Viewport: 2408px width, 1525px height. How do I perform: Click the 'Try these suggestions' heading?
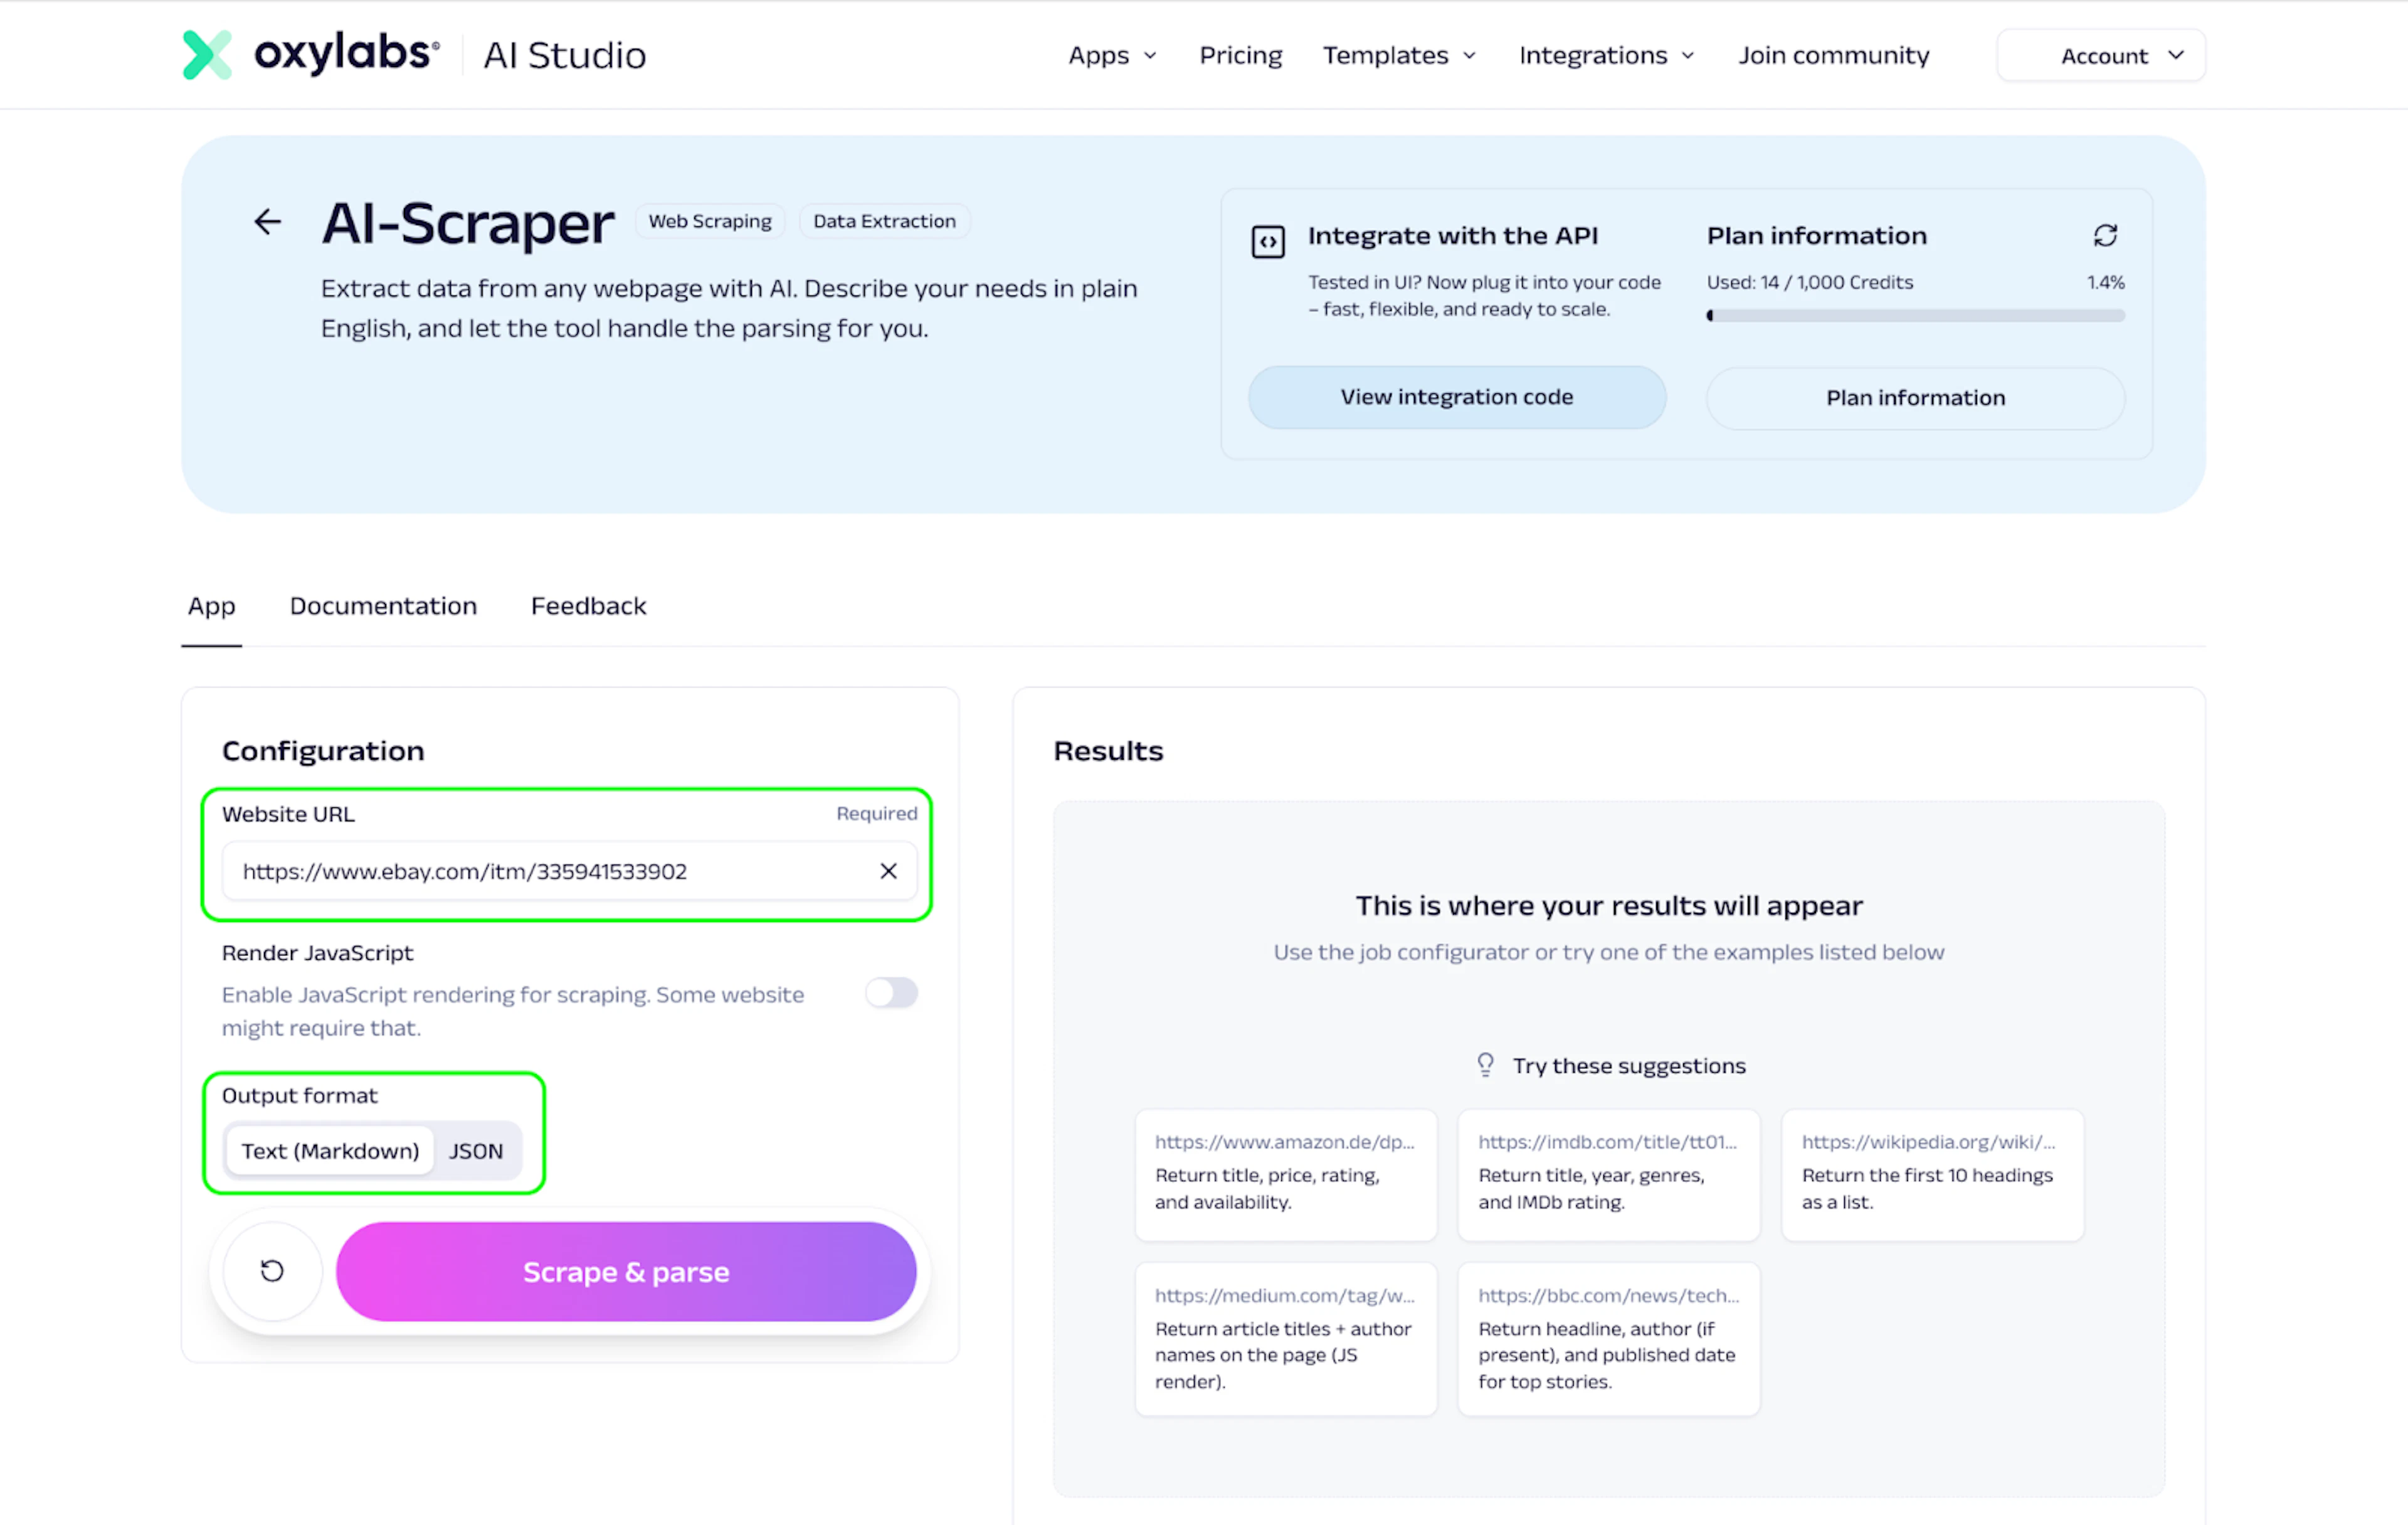pyautogui.click(x=1629, y=1066)
